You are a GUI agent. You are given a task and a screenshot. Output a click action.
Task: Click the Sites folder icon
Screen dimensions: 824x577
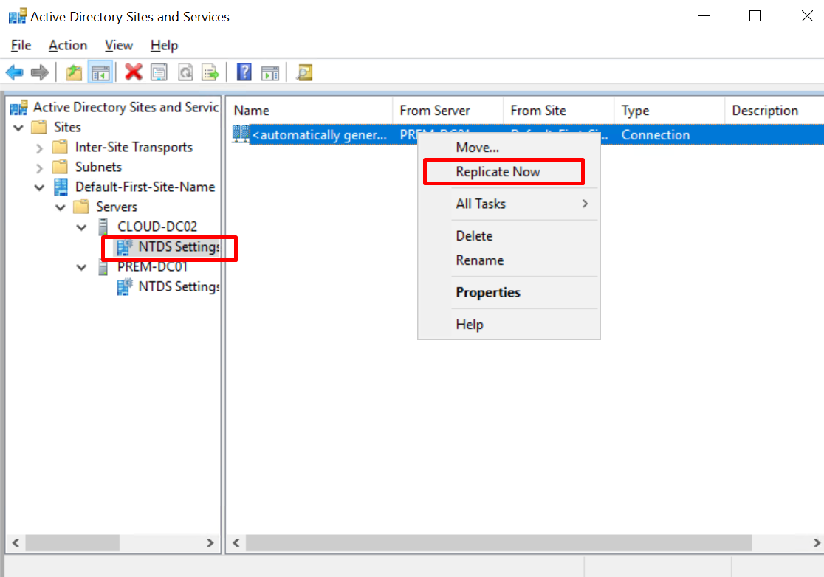coord(39,127)
